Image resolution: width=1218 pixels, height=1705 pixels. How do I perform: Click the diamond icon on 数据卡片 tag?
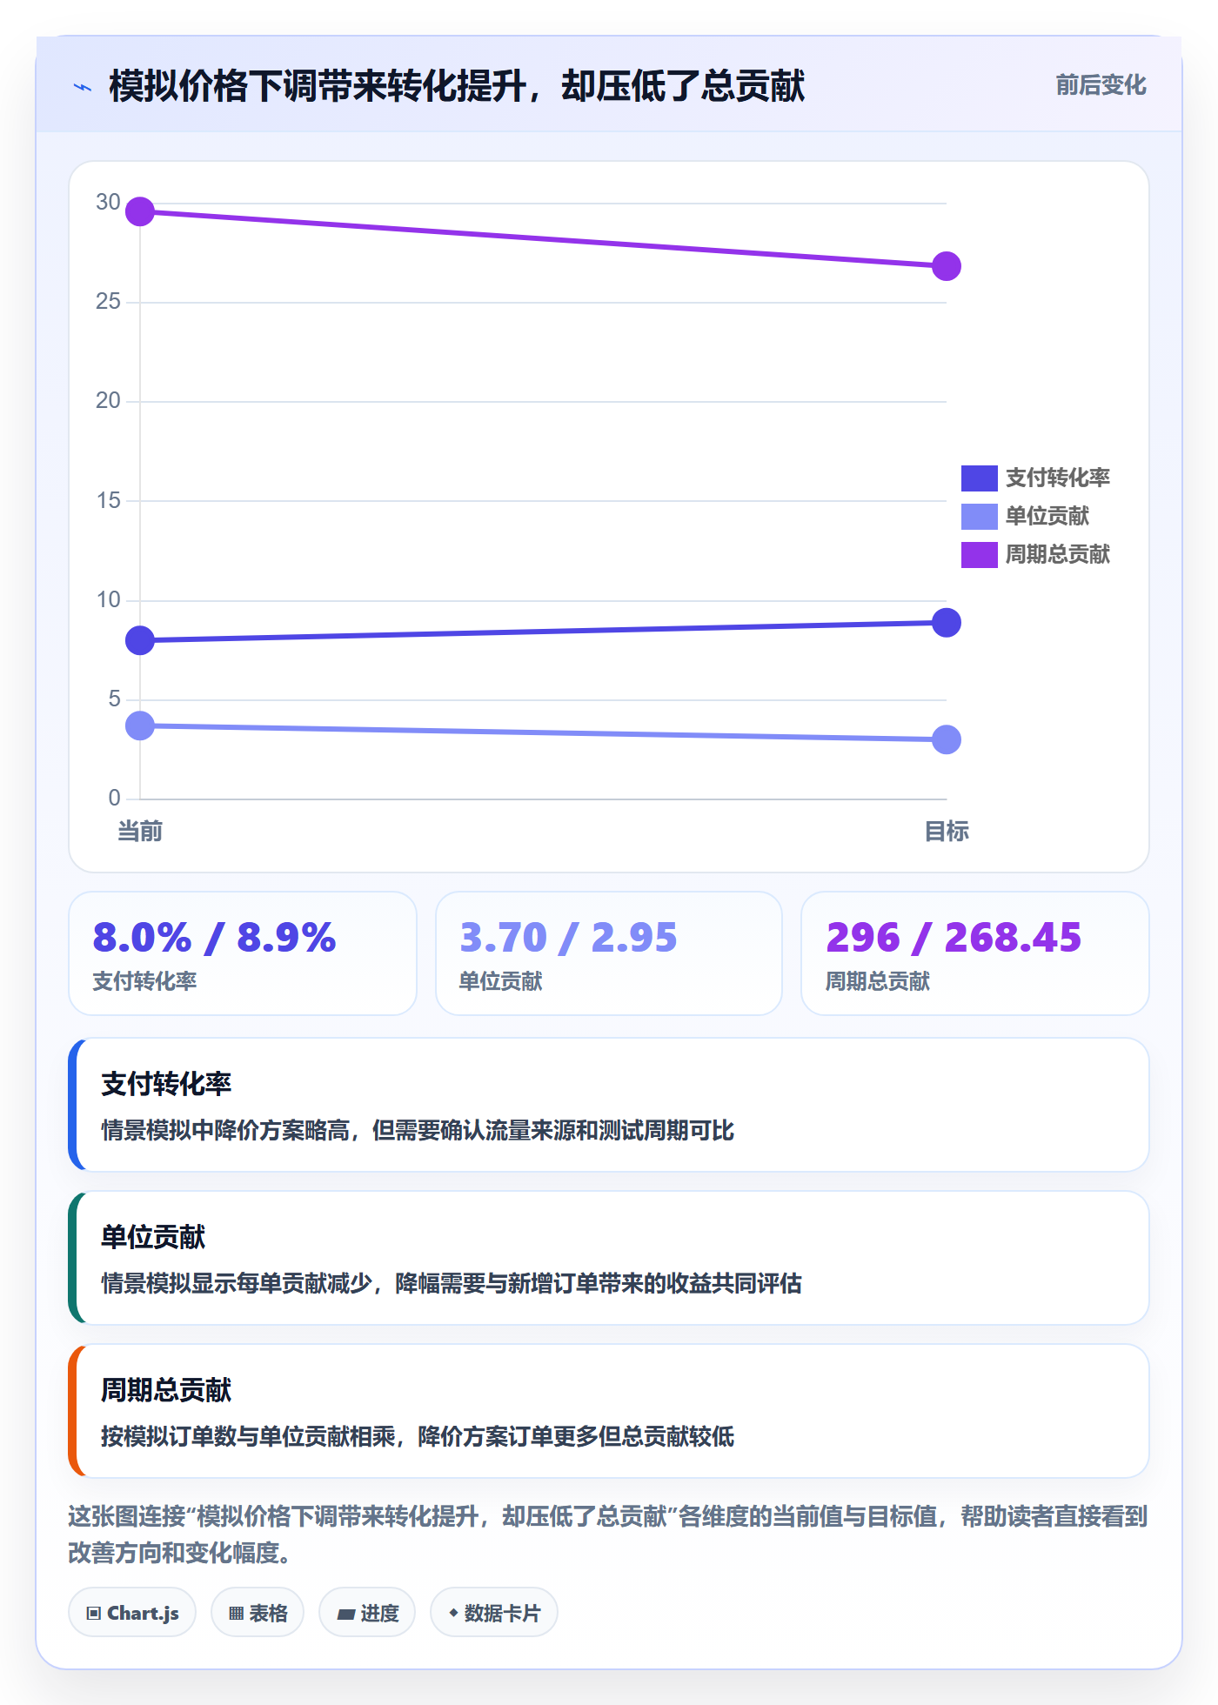453,1613
